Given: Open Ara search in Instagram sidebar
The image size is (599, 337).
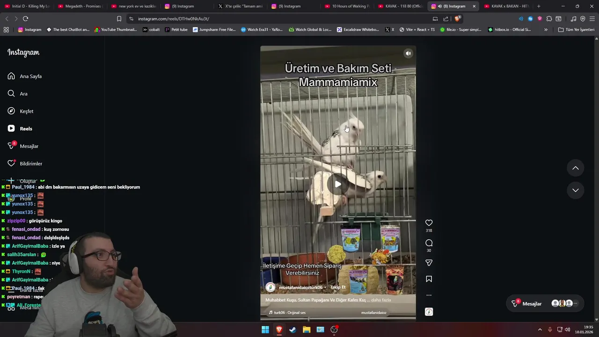Looking at the screenshot, I should click(x=17, y=94).
